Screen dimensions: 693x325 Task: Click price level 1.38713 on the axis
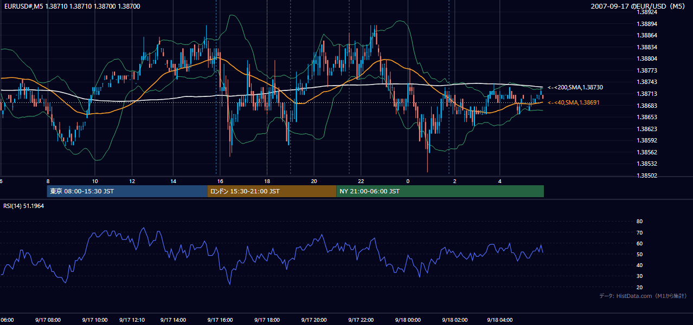647,94
